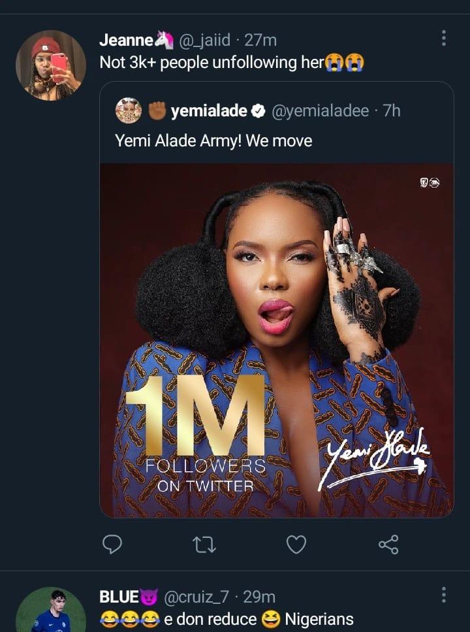Click the 7h timestamp on quoted tweet
Screen dimensions: 470x632
pos(392,111)
